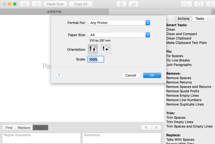Run the Remove Empty Lines action
The width and height of the screenshot is (215, 144).
point(182,96)
